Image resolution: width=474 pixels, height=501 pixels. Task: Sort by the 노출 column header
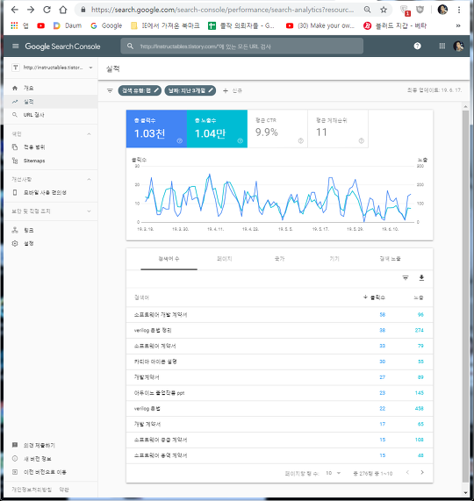tap(419, 297)
